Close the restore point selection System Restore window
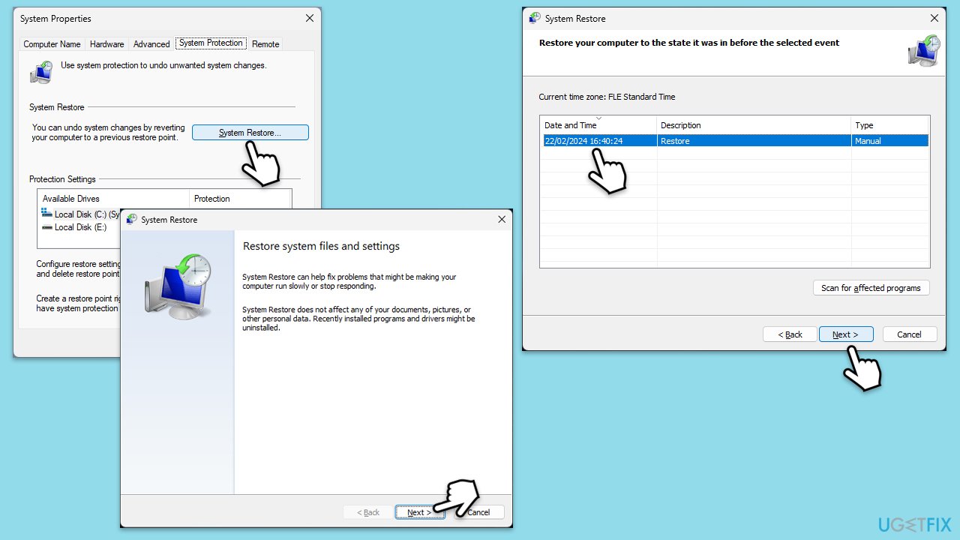 coord(934,18)
